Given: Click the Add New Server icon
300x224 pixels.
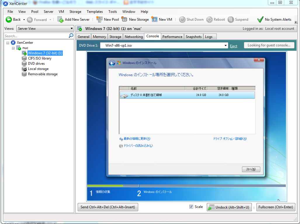Looking at the screenshot, I should point(60,20).
